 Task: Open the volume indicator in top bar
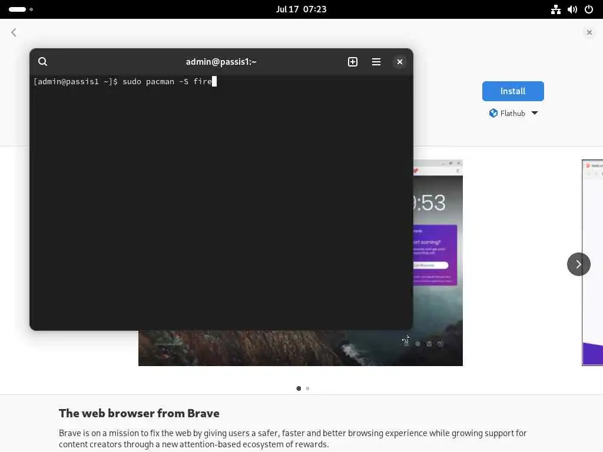point(572,9)
